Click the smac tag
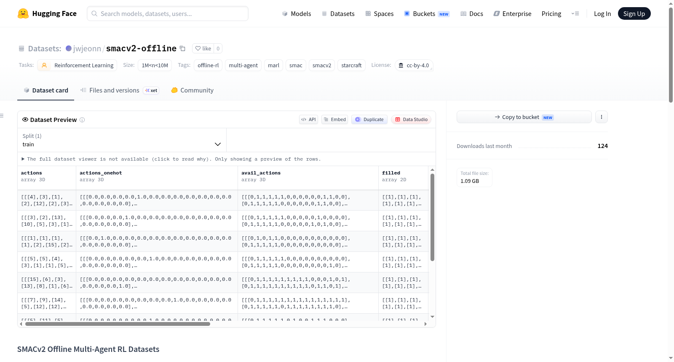Viewport: 674px width, 362px height. click(296, 65)
